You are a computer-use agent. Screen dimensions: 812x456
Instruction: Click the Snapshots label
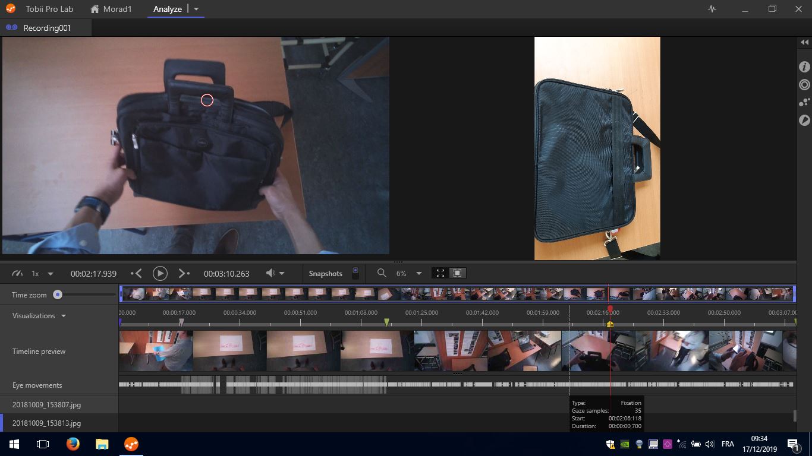tap(326, 274)
